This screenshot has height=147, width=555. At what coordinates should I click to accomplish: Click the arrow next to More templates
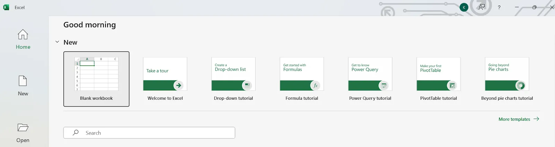(536, 119)
